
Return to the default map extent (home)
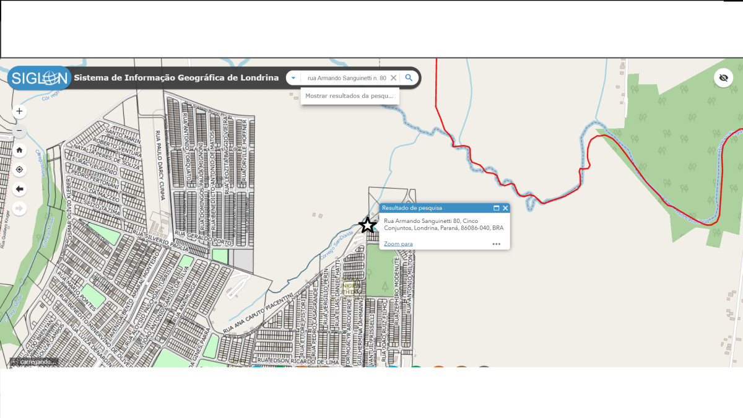click(x=19, y=150)
